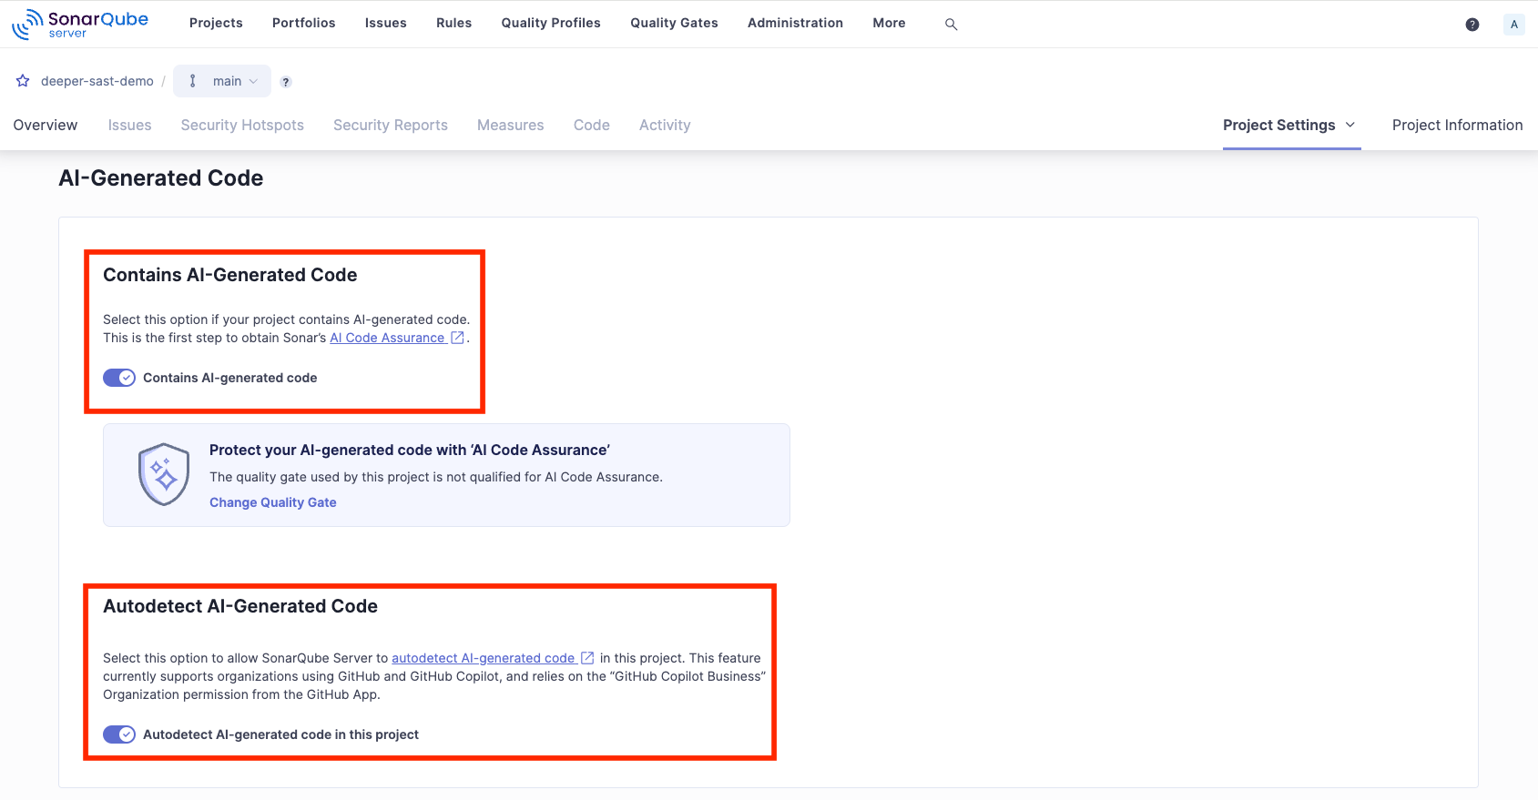
Task: Open the Project Settings dropdown menu
Action: (x=1288, y=126)
